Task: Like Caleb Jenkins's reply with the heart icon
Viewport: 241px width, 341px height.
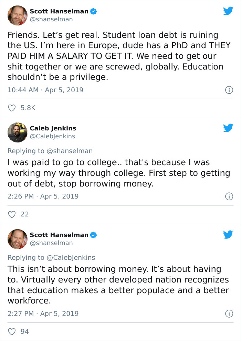Action: click(11, 214)
